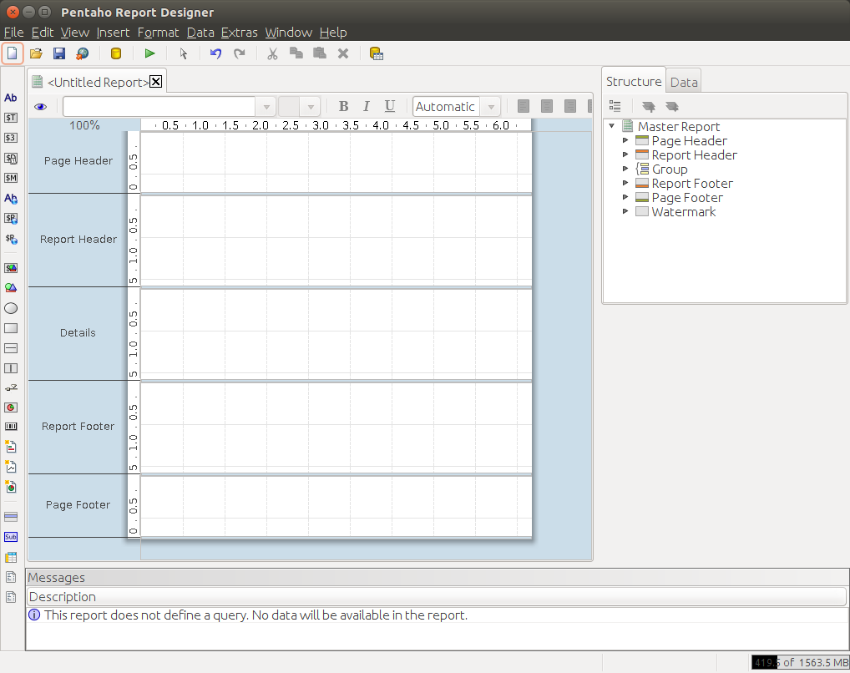Pick the pie-sparkline element in the palette
850x673 pixels.
pyautogui.click(x=11, y=487)
